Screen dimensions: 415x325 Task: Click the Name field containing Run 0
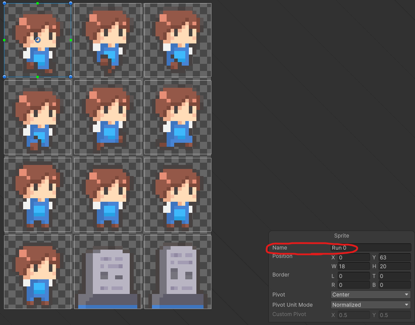tap(371, 248)
